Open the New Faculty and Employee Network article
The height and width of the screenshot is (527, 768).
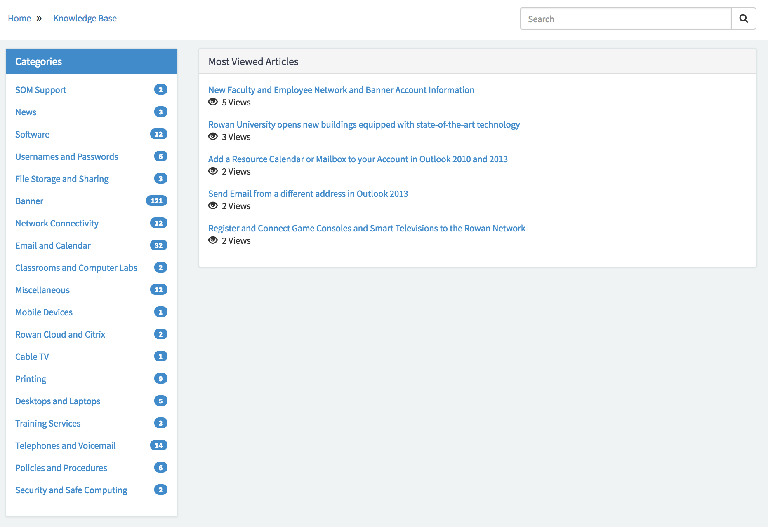(341, 90)
